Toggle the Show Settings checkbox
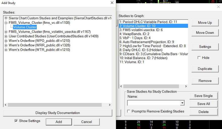The image size is (222, 129). tap(16, 121)
